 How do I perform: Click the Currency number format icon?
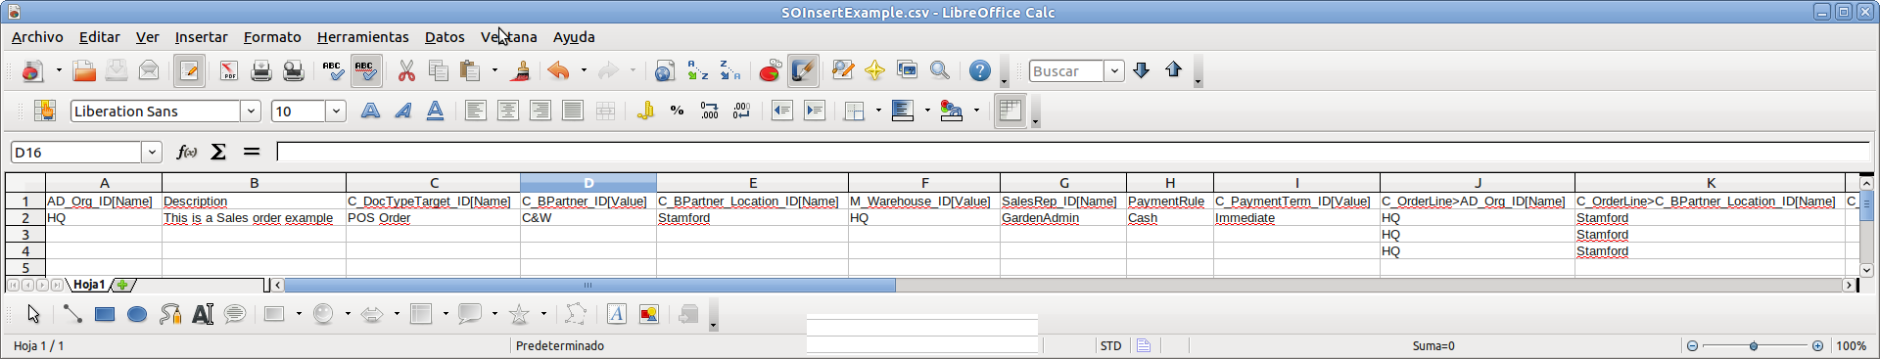[x=644, y=111]
